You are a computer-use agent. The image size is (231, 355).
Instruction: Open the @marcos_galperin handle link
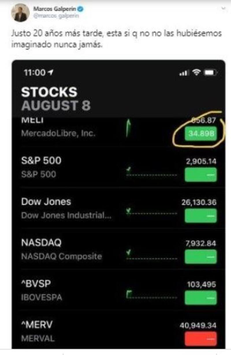click(x=56, y=16)
